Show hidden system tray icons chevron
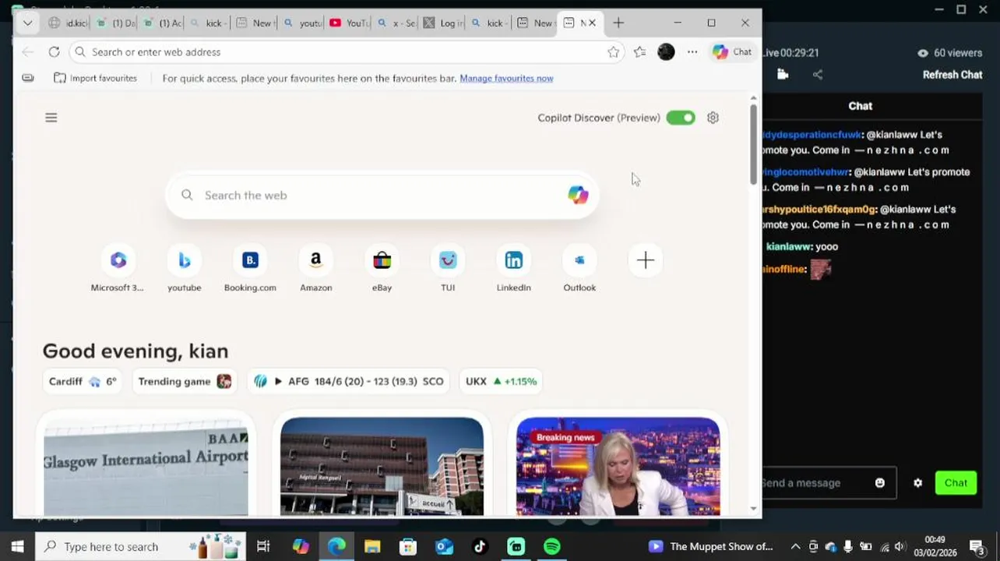 [x=795, y=547]
